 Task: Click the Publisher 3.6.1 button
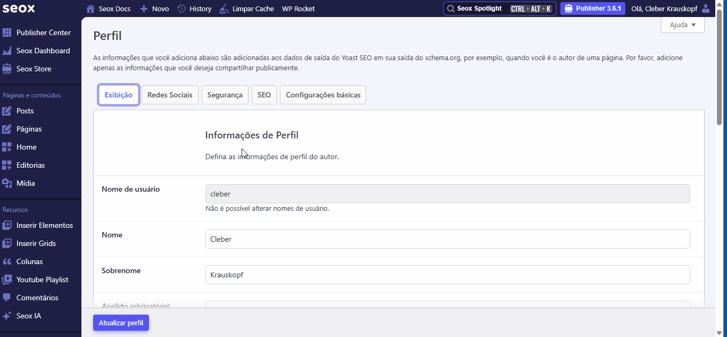coord(593,9)
